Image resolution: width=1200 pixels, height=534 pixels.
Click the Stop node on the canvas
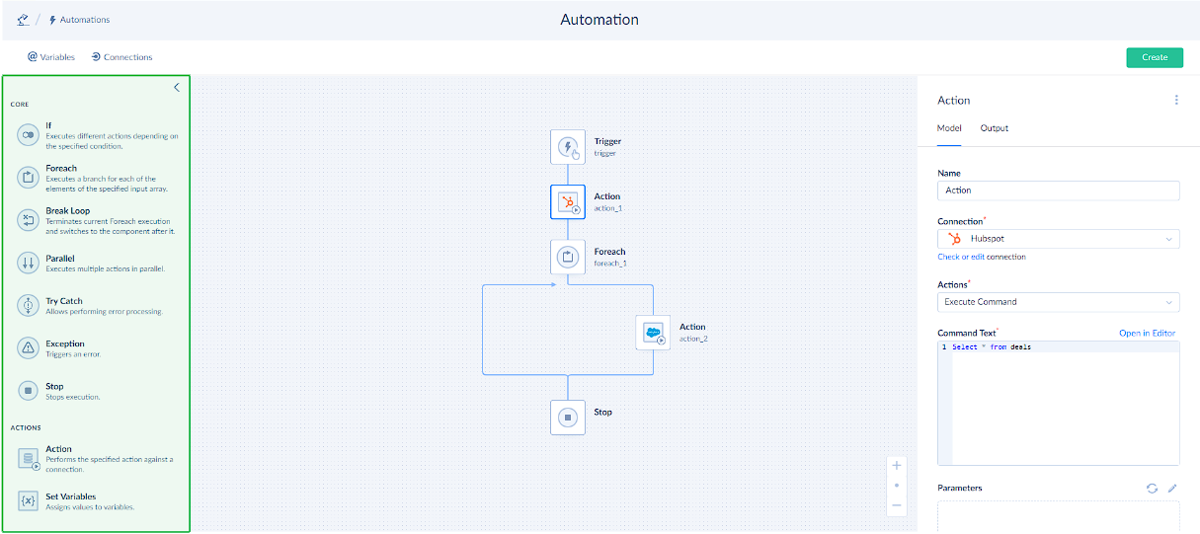568,417
